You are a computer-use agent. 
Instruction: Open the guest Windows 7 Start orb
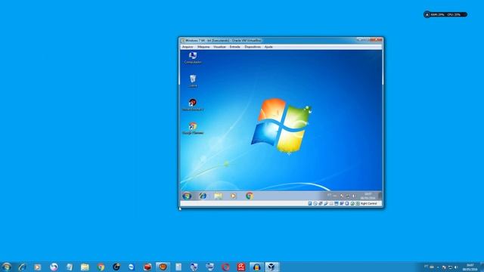(187, 196)
